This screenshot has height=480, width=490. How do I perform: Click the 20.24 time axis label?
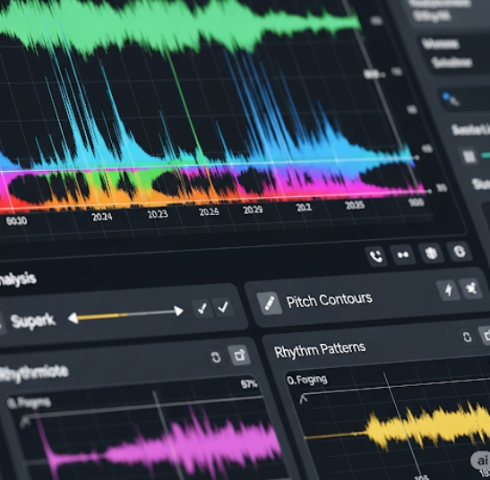pos(102,217)
